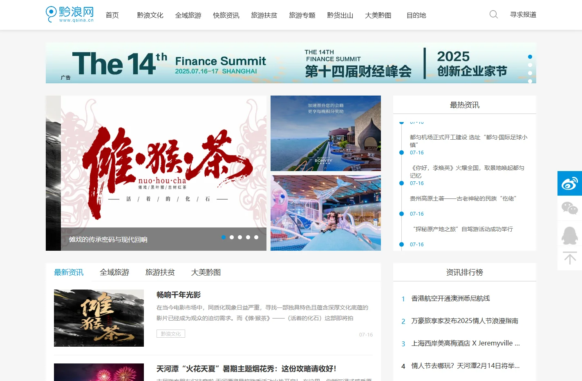Select the fourth carousel slide dot
The width and height of the screenshot is (582, 381).
248,237
